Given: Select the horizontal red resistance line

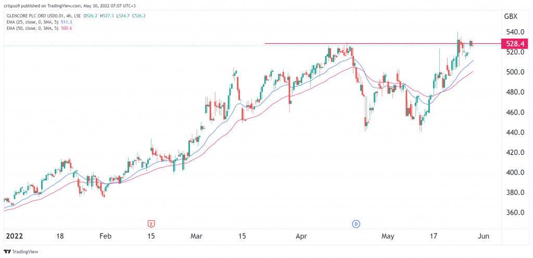Looking at the screenshot, I should (x=383, y=44).
